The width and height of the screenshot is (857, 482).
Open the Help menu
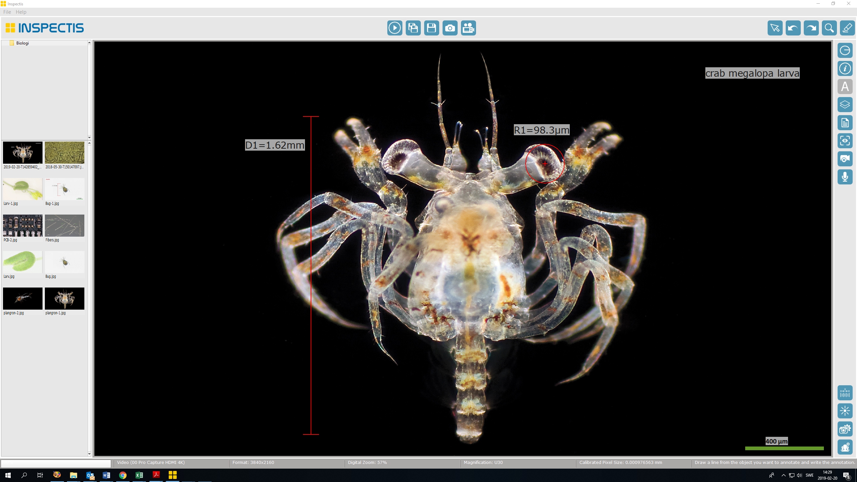point(21,12)
